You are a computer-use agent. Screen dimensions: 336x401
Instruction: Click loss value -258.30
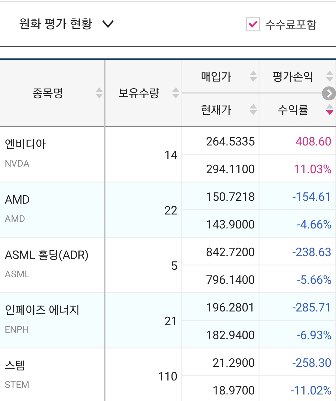coord(312,363)
